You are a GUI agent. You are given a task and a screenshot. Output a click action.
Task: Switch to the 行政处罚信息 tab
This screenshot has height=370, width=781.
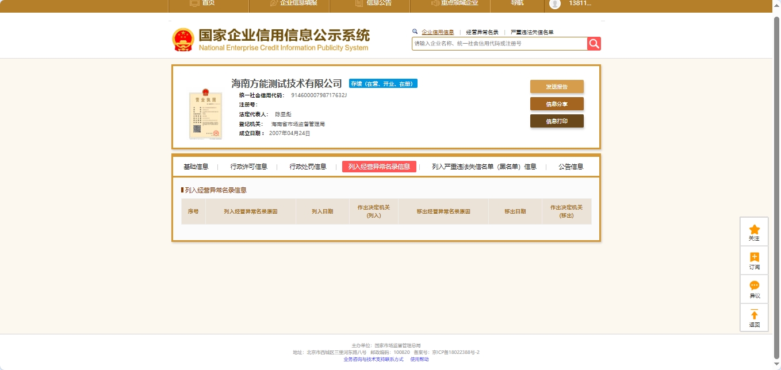pos(308,167)
